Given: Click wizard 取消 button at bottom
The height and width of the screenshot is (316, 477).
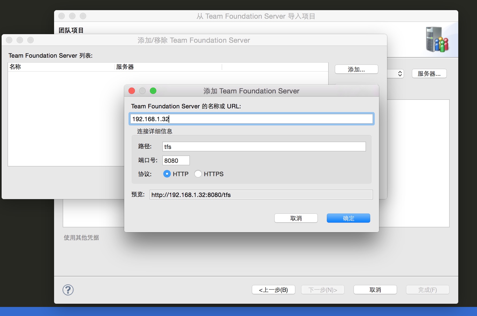Looking at the screenshot, I should click(x=375, y=290).
